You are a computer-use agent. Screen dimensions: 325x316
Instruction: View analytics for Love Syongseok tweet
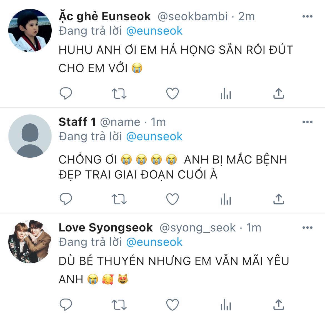pyautogui.click(x=226, y=305)
